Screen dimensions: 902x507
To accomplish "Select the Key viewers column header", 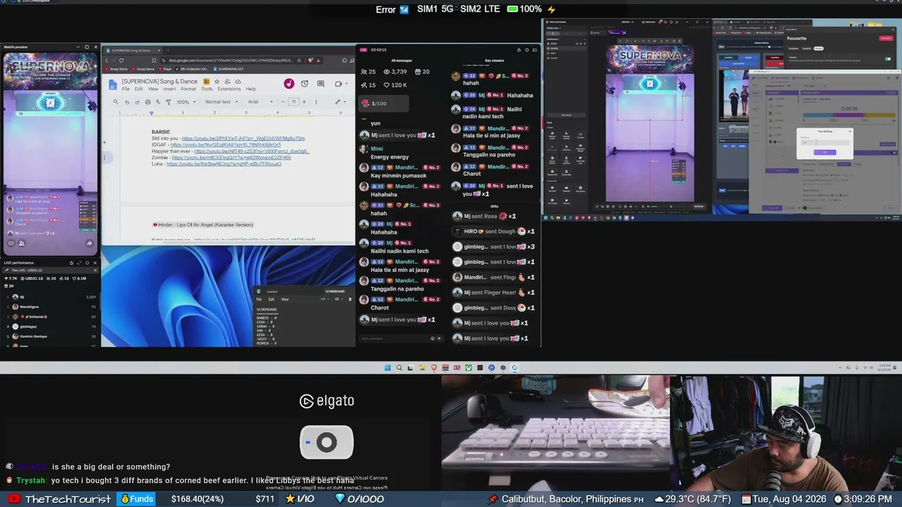I will [x=495, y=61].
